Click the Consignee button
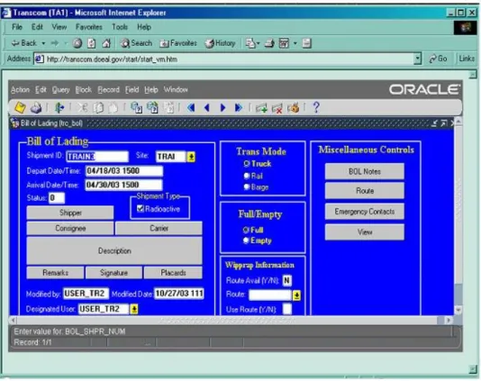 pyautogui.click(x=70, y=228)
